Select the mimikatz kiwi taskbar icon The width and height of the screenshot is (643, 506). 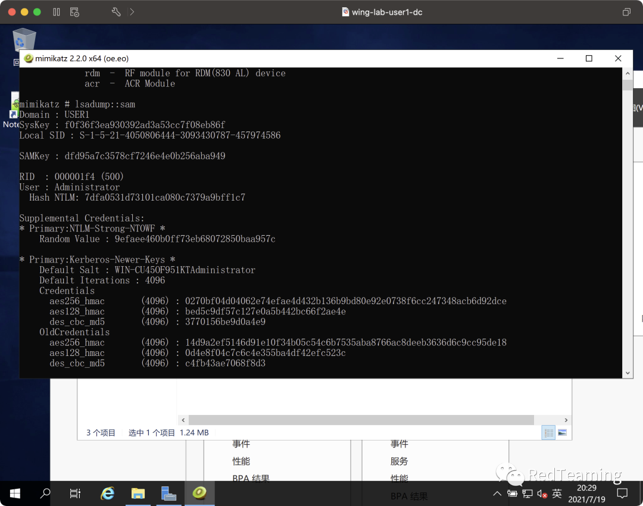tap(199, 493)
